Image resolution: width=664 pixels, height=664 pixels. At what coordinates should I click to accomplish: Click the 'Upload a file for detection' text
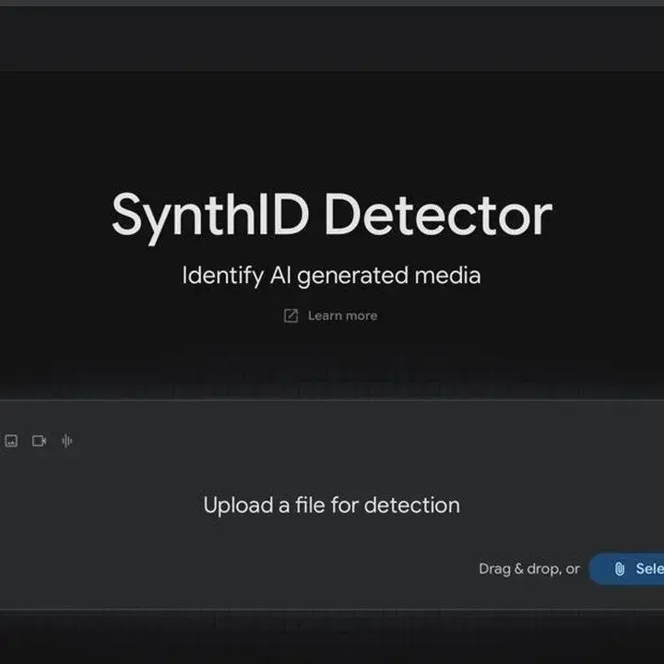332,505
